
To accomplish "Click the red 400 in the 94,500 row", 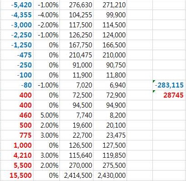I will coord(17,105).
